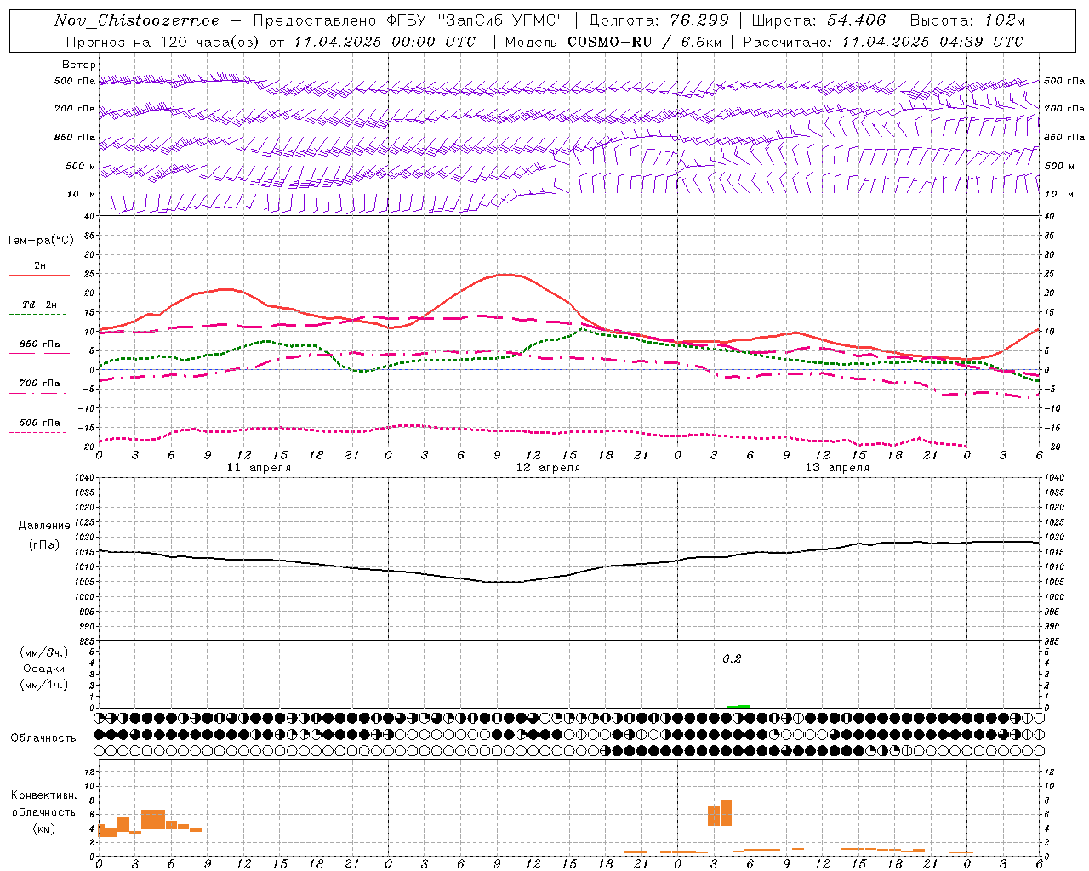Click the 12 апреля date label
This screenshot has width=1089, height=871.
point(548,468)
